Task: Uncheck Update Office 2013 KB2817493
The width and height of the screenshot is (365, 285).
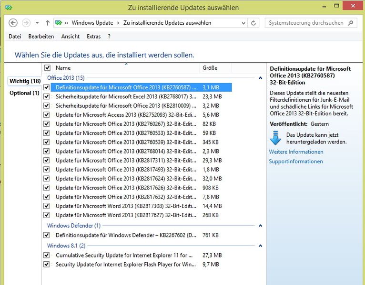Action: pos(47,170)
